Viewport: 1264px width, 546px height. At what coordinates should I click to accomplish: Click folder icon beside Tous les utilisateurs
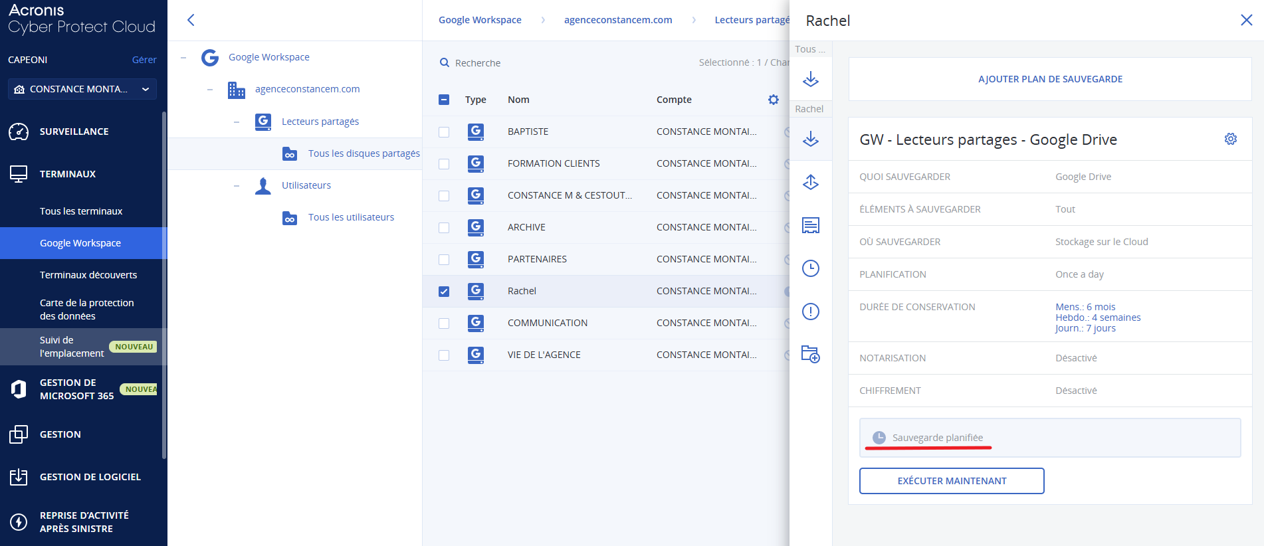290,218
